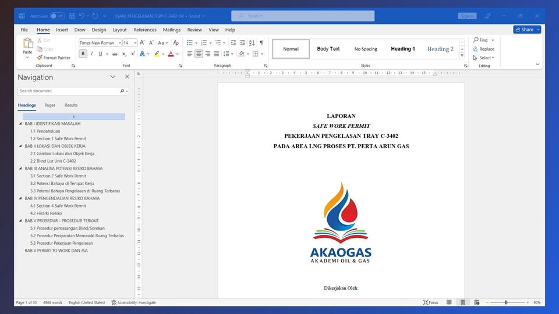Click Web Layout view icon in status bar
This screenshot has width=559, height=314.
click(477, 302)
